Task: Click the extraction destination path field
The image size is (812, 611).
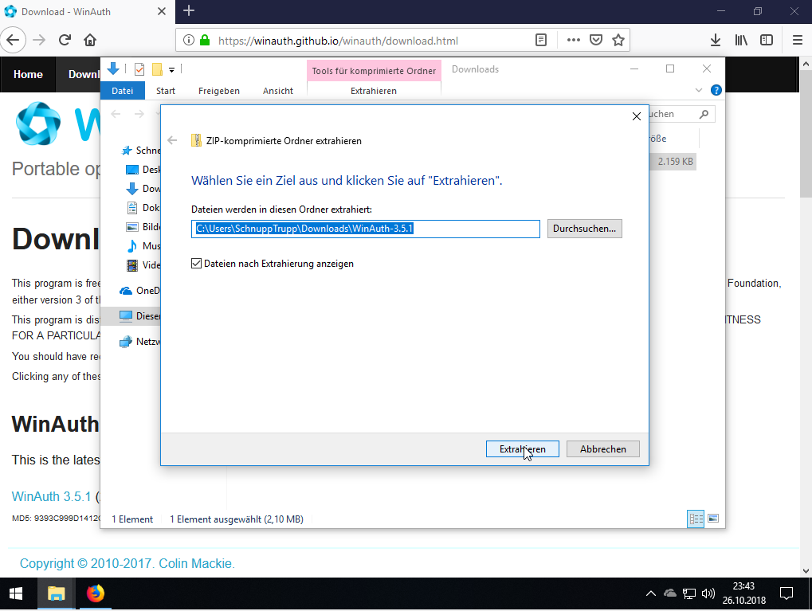Action: (x=366, y=229)
